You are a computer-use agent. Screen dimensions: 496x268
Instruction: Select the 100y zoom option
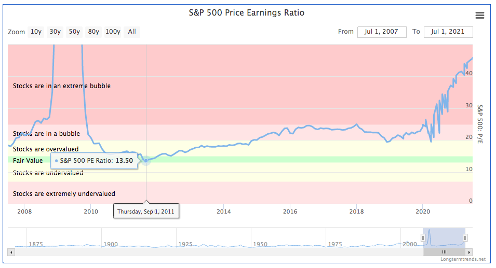[x=113, y=32]
